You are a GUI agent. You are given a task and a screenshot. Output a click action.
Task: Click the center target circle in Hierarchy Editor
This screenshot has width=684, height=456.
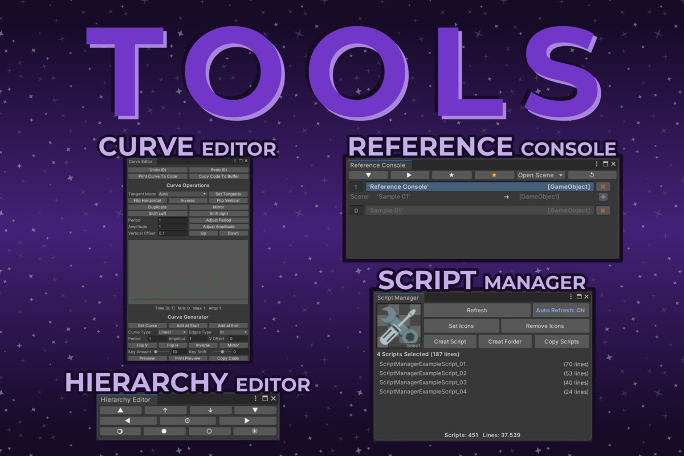tap(188, 421)
